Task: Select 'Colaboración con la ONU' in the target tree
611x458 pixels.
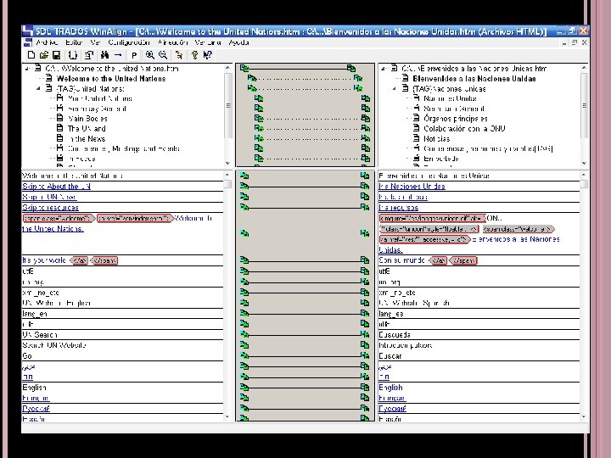Action: pos(464,128)
